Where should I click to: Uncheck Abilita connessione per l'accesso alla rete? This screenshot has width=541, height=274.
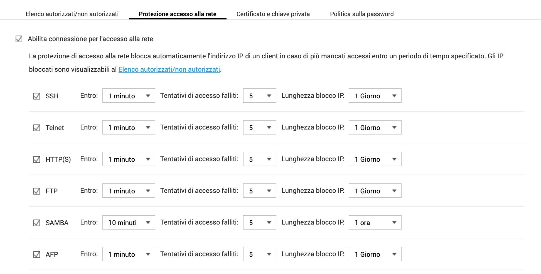[19, 39]
